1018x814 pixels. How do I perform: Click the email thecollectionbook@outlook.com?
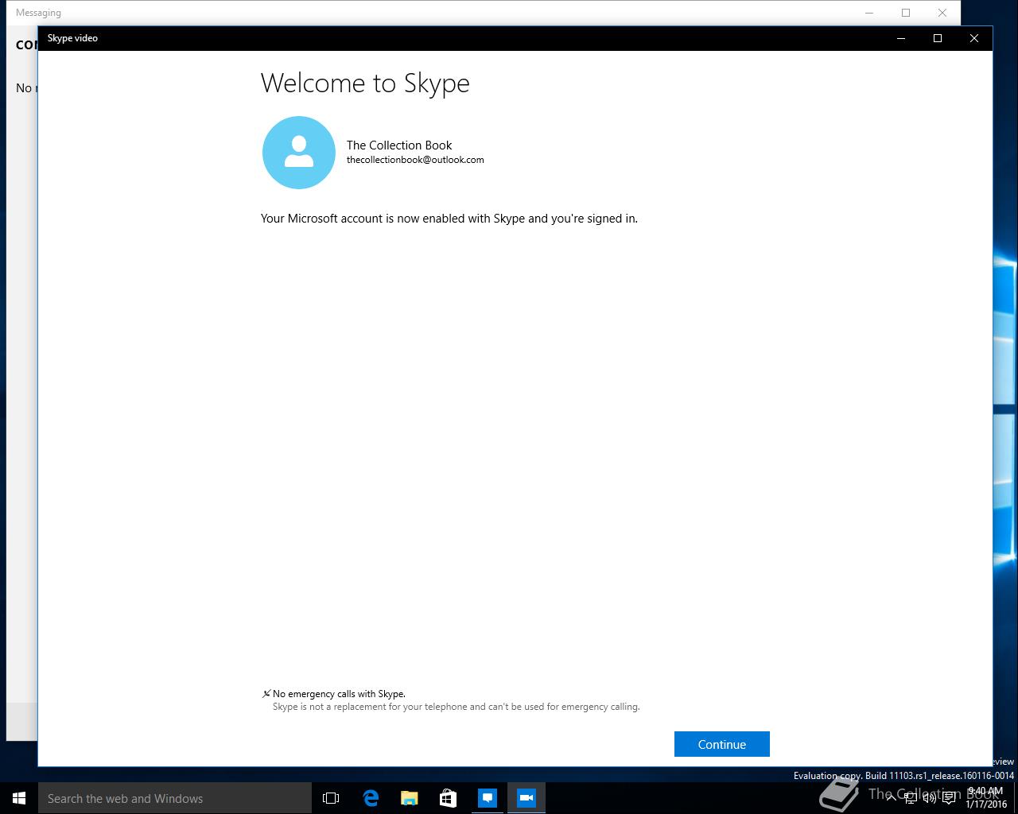(x=415, y=160)
